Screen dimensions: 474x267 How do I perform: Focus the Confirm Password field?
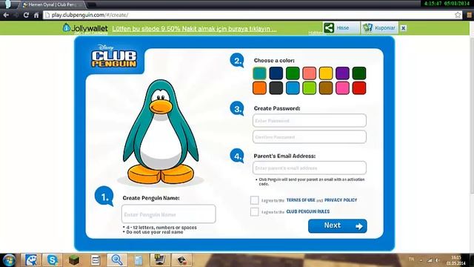[x=310, y=136]
